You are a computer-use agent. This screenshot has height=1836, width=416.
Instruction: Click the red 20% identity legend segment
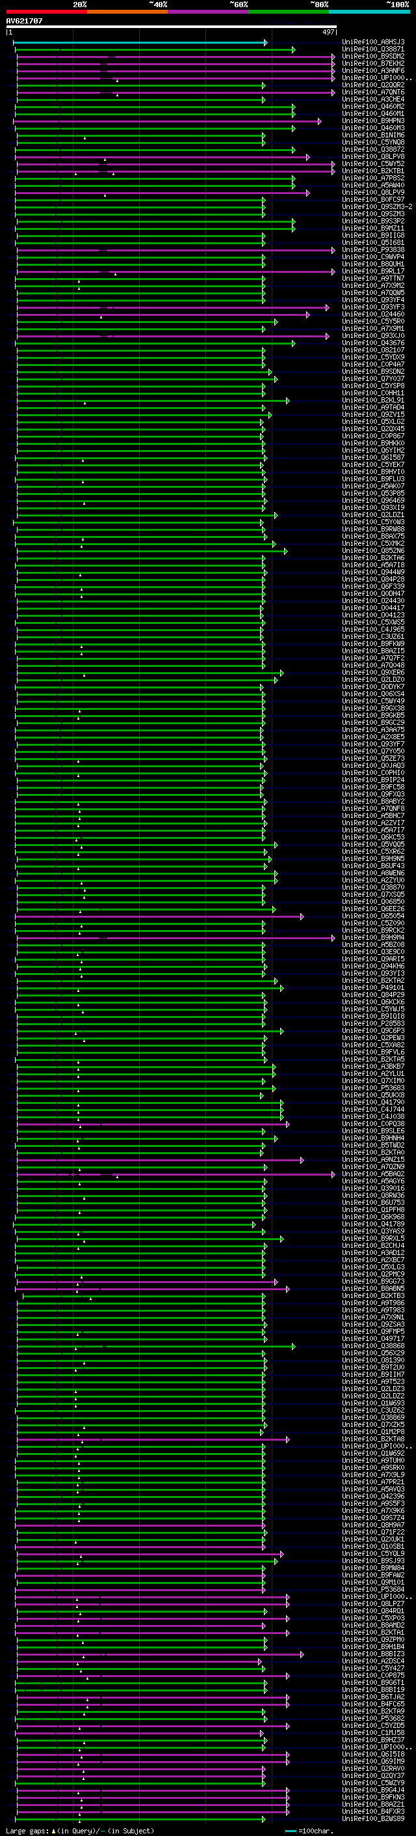(x=46, y=12)
